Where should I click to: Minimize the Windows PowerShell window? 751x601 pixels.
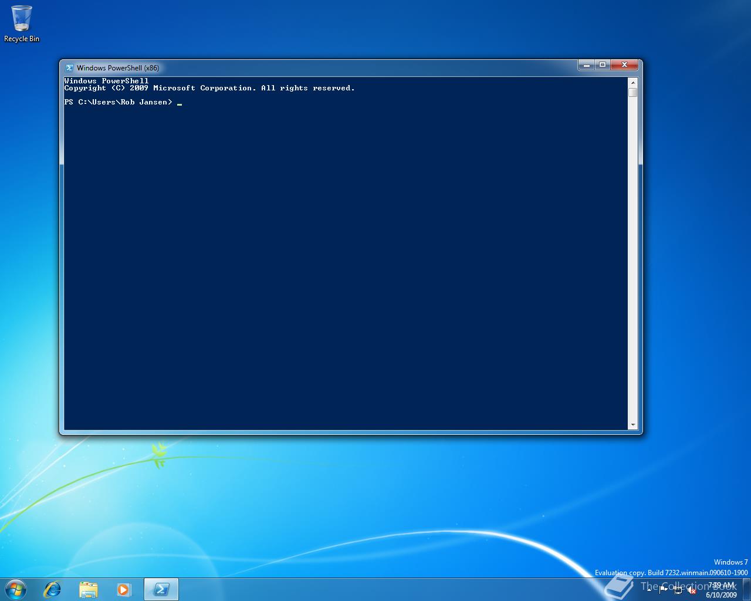[586, 65]
